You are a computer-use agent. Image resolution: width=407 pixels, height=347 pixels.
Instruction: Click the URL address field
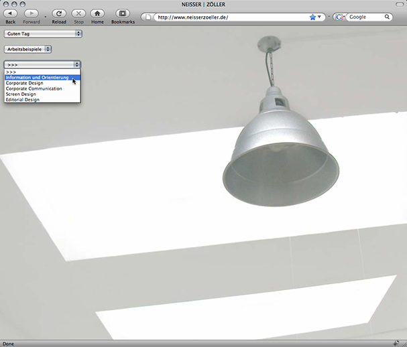tap(228, 17)
